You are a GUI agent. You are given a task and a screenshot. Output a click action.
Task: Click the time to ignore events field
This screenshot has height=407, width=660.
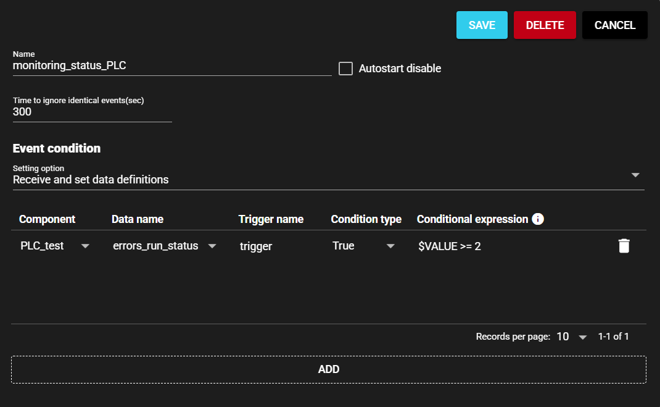point(92,112)
